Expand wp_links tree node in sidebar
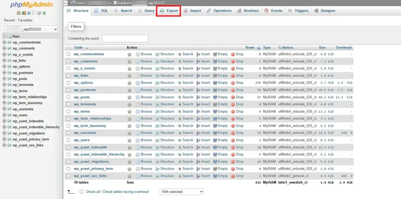The height and width of the screenshot is (199, 401). tap(4, 61)
